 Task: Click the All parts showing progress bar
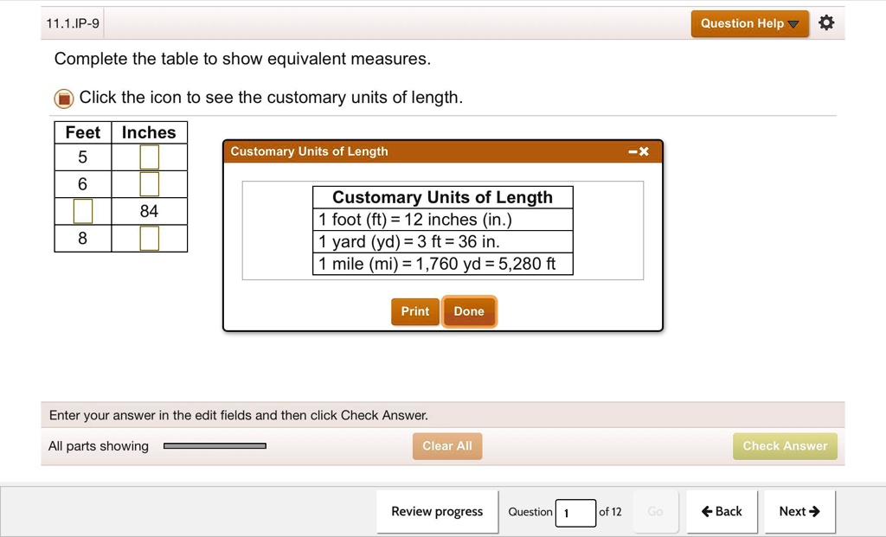[x=215, y=445]
